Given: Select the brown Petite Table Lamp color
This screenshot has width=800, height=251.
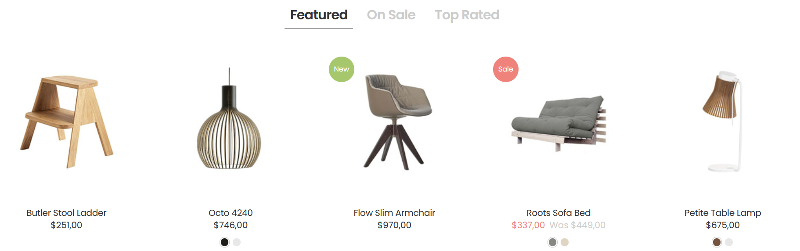Looking at the screenshot, I should [717, 242].
